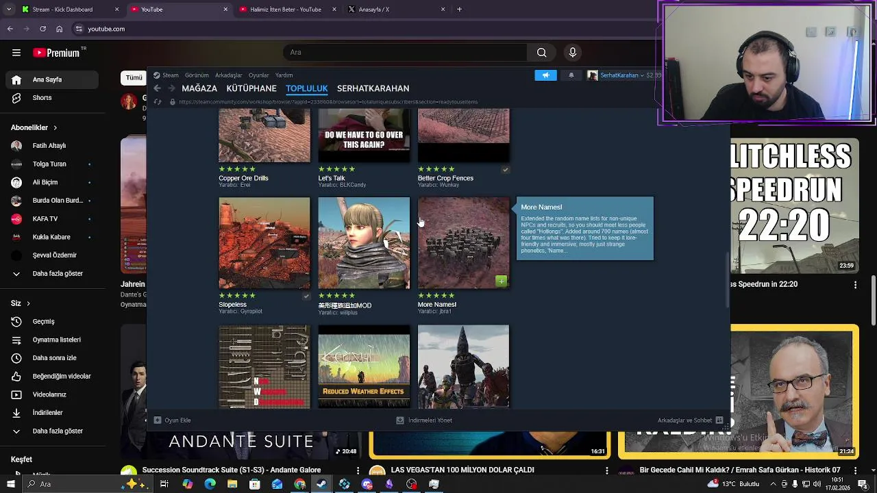Switch to MAĞAZA tab in Steam
877x493 pixels.
coord(199,88)
